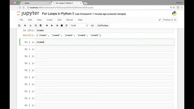Click Last Checkpoint 7 minutes ago text
Viewport: 194px width, 109px height.
pos(100,14)
